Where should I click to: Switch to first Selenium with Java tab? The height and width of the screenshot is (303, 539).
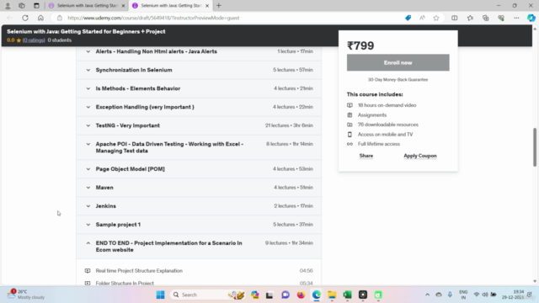pyautogui.click(x=86, y=6)
